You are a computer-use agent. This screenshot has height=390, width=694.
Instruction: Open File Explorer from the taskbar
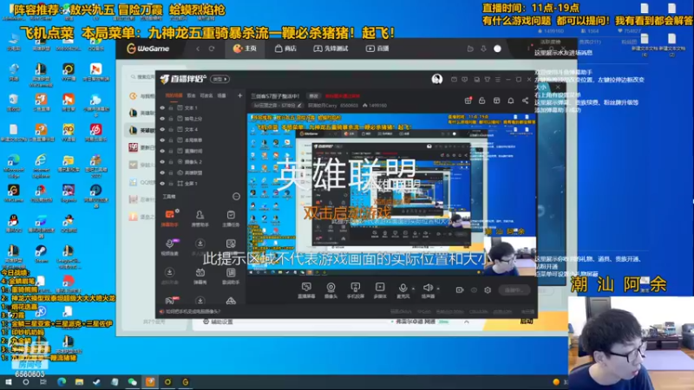[79, 382]
